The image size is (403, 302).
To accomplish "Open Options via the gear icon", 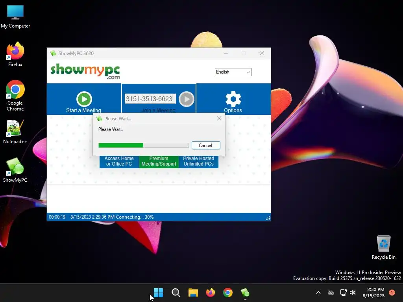I will 233,99.
